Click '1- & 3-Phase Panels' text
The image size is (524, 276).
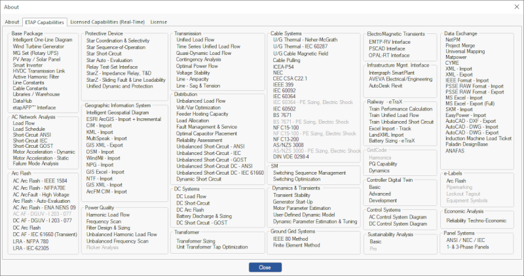[x=468, y=247]
